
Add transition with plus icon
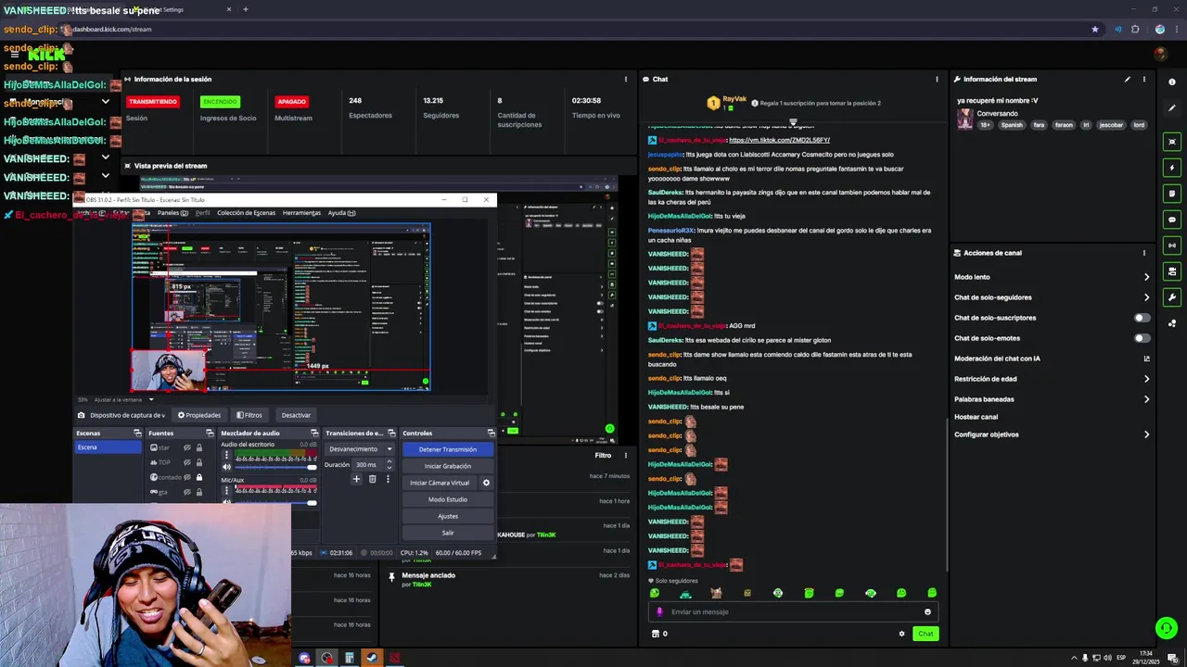(356, 479)
